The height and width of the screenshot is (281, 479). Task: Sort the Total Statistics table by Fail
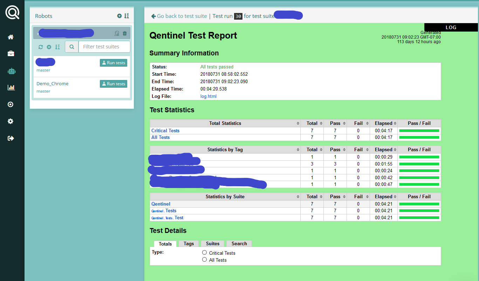tap(358, 123)
